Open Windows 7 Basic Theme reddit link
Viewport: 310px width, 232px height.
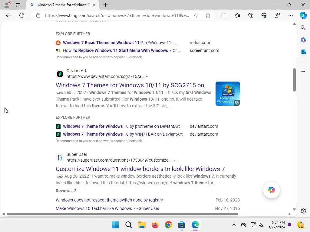(120, 43)
